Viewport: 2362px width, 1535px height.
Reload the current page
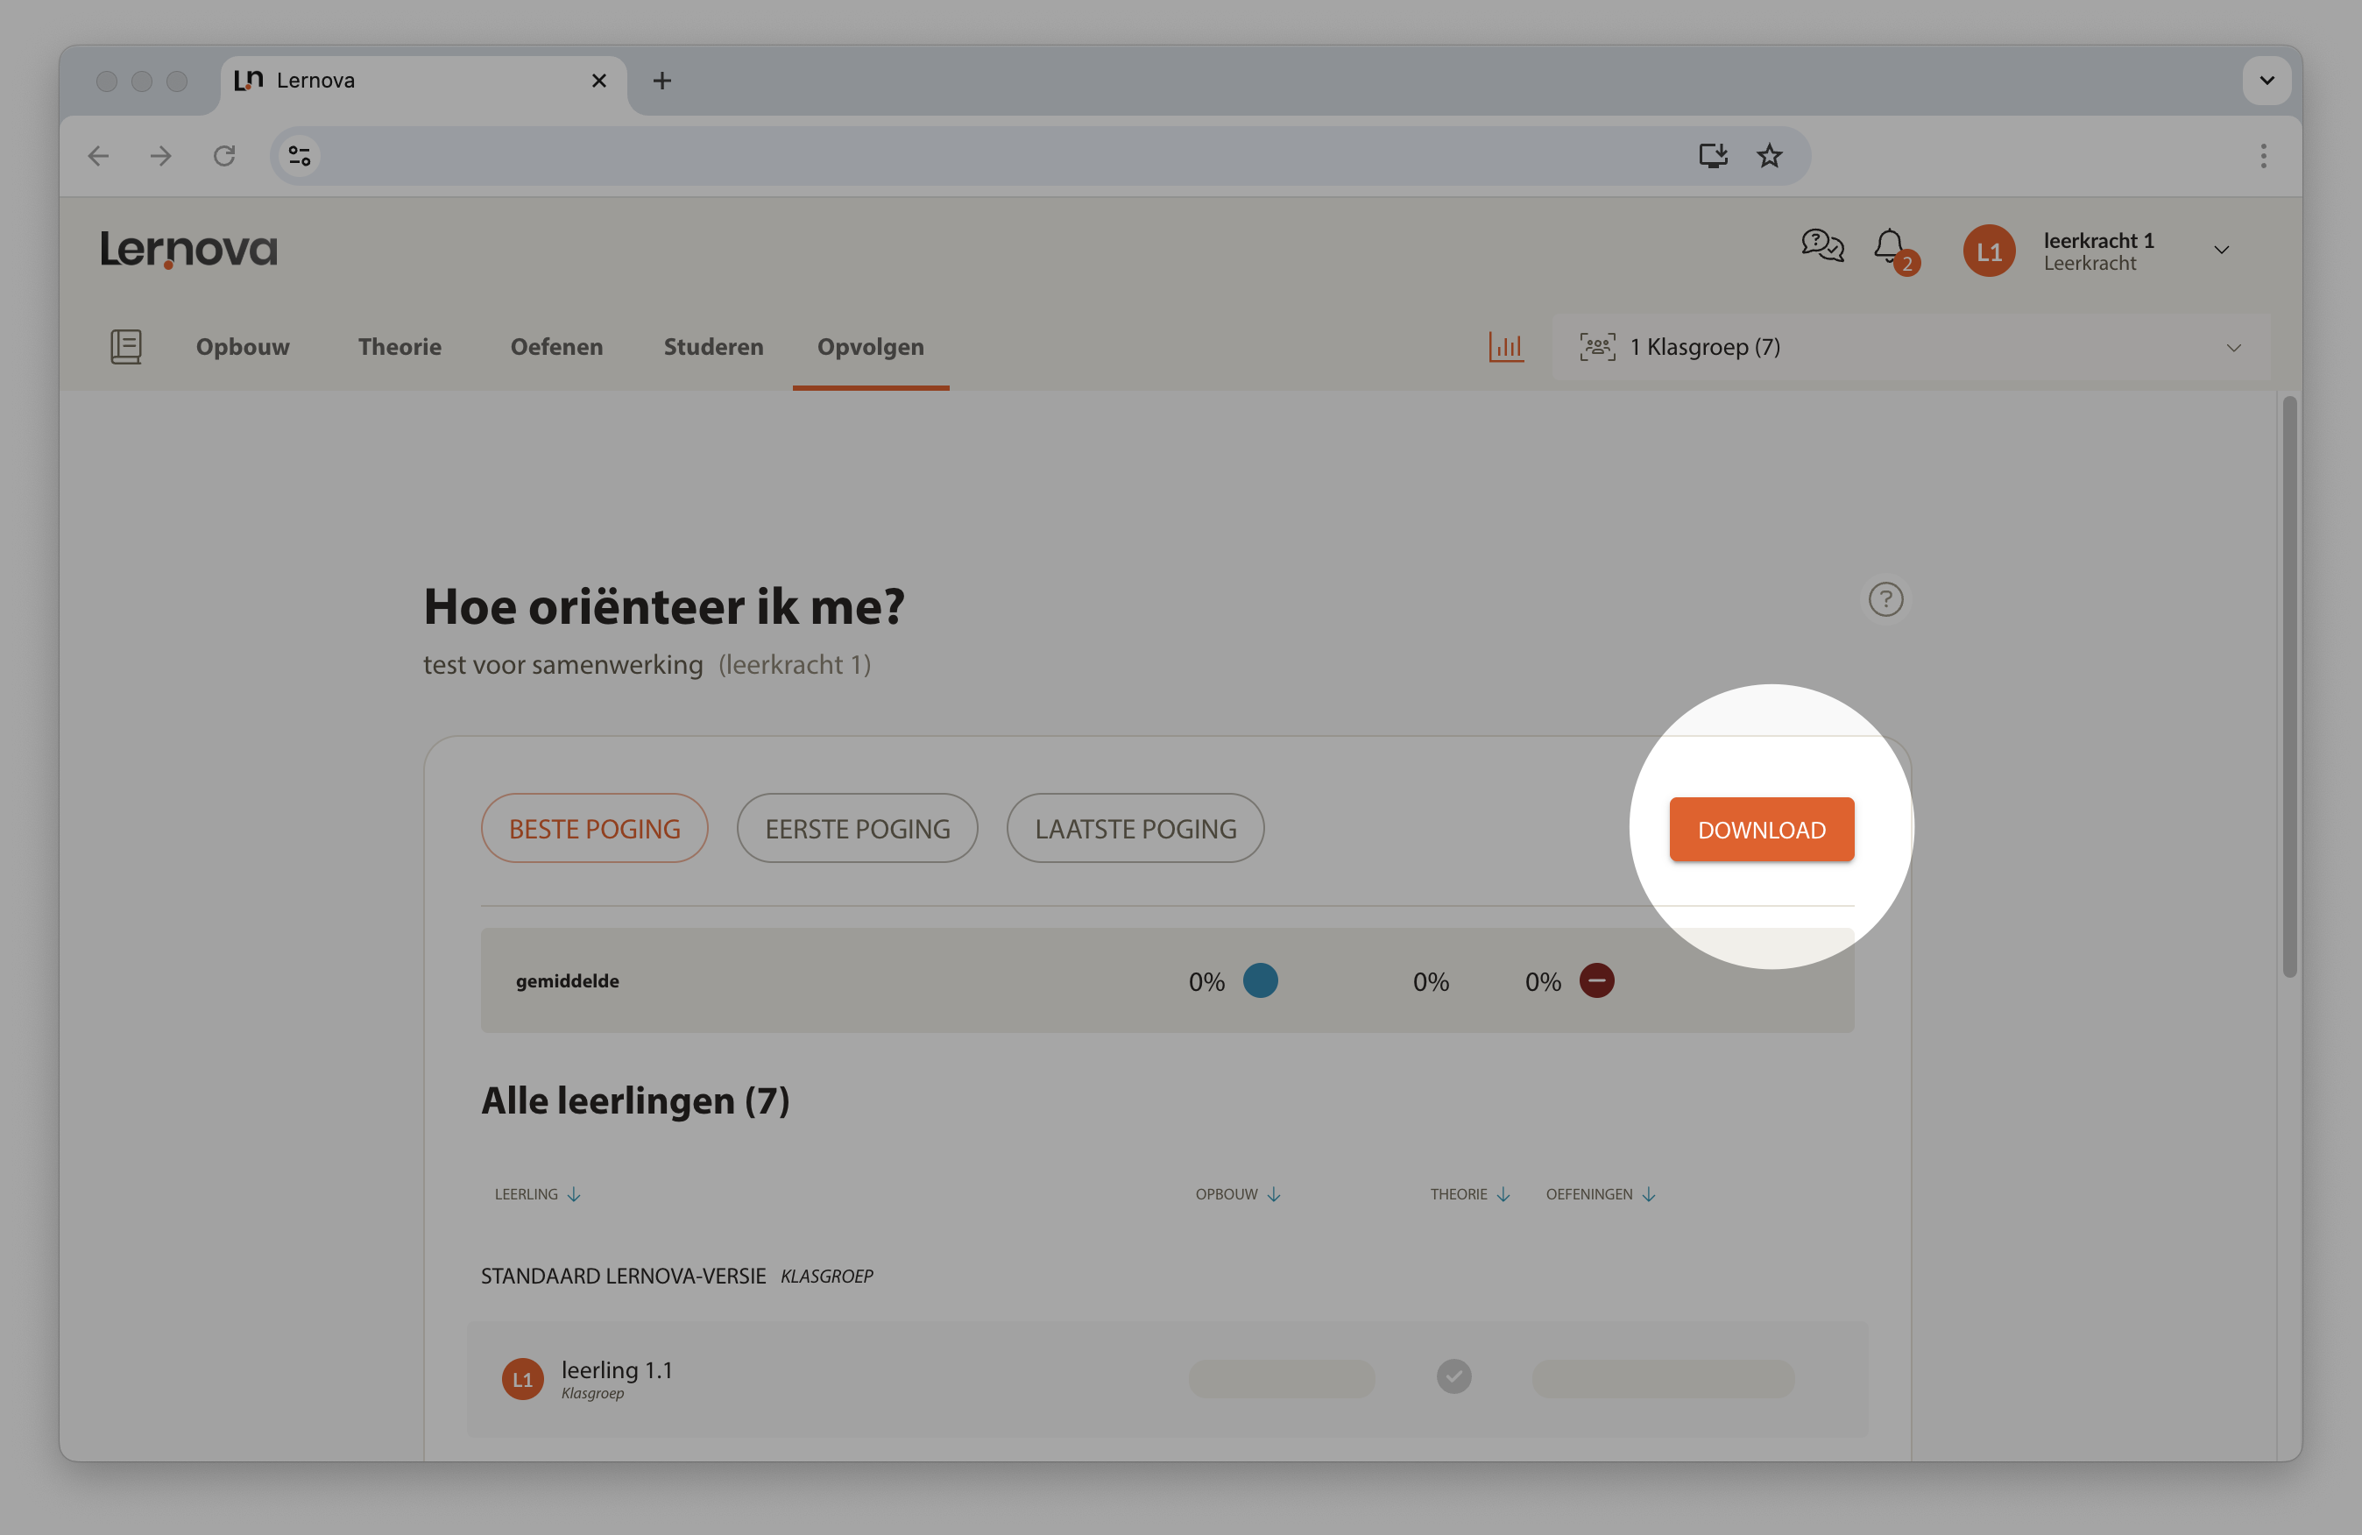224,156
